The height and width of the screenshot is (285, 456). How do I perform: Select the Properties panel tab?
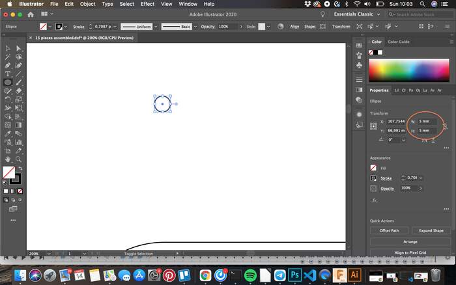(379, 90)
